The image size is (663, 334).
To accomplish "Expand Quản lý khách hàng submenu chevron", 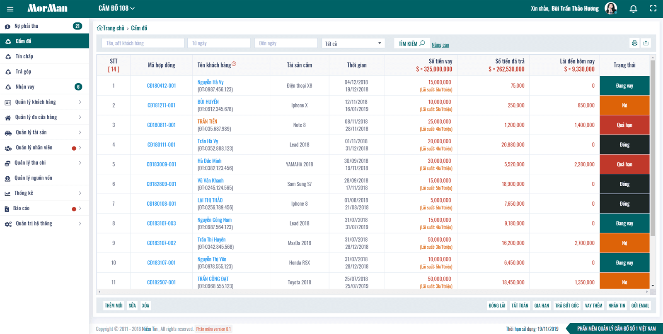I will click(80, 102).
